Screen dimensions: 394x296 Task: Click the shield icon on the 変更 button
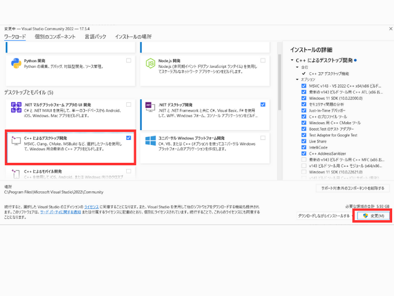coord(365,216)
